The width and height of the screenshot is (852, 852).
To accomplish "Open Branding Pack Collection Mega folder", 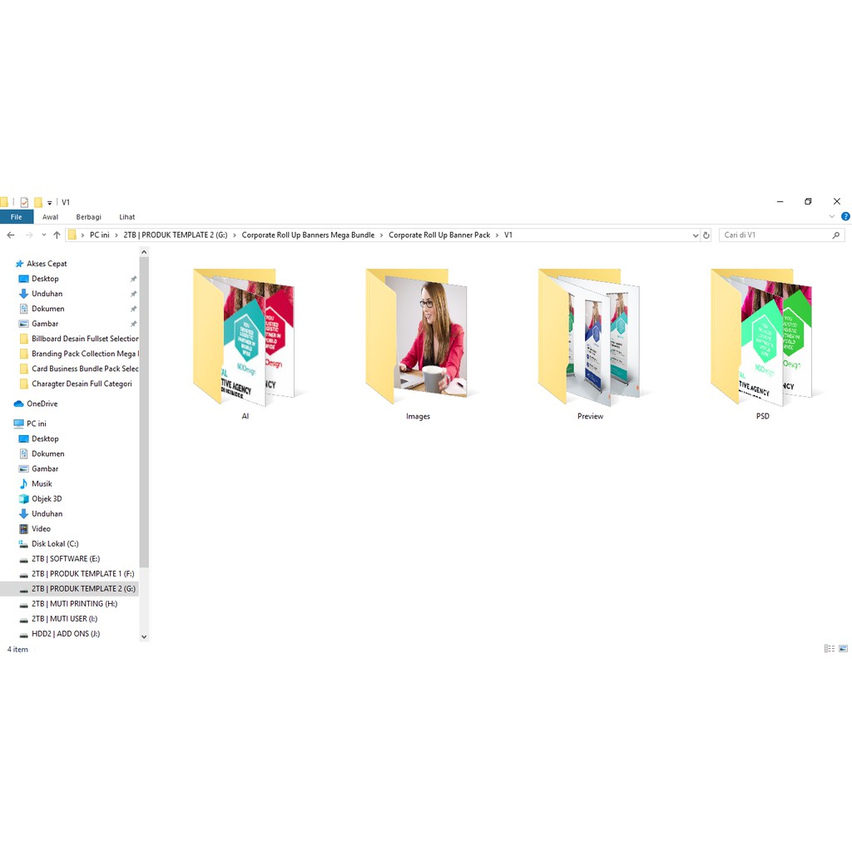I will pos(85,354).
